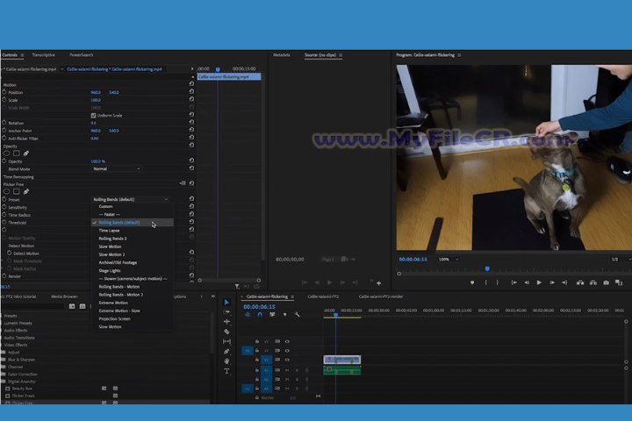Toggle insert sequences as nests icon

(248, 315)
